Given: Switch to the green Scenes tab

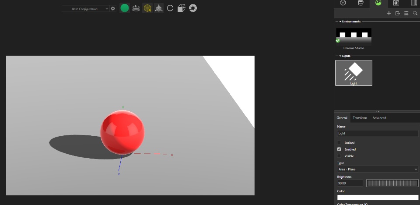Looking at the screenshot, I should (378, 3).
